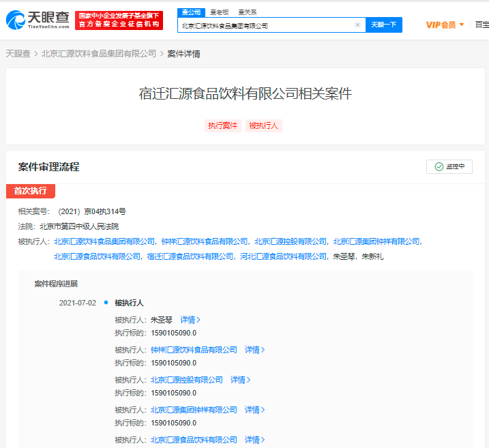
Task: Expand 详情 for 北京汇源集团钟祥有限公司
Action: (x=255, y=410)
